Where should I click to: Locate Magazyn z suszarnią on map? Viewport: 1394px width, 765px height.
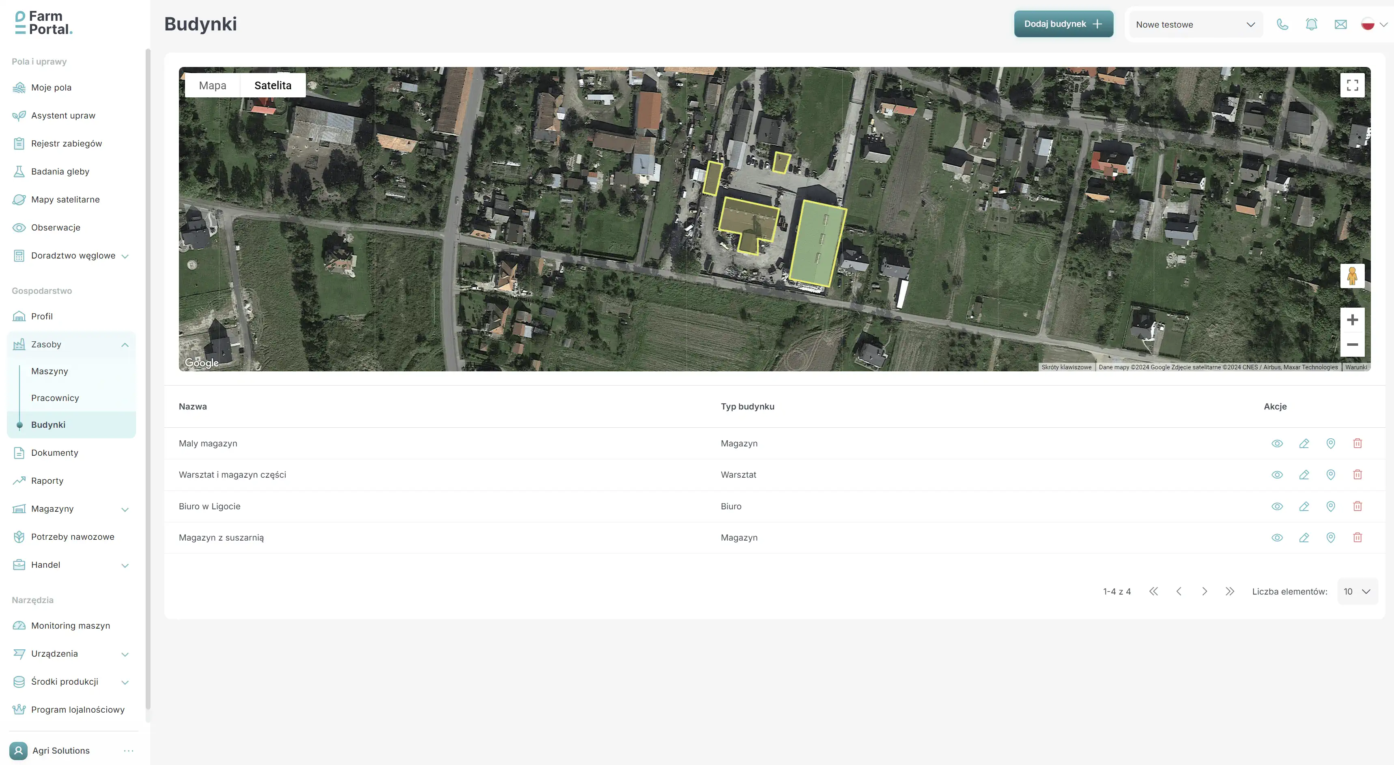(1331, 538)
